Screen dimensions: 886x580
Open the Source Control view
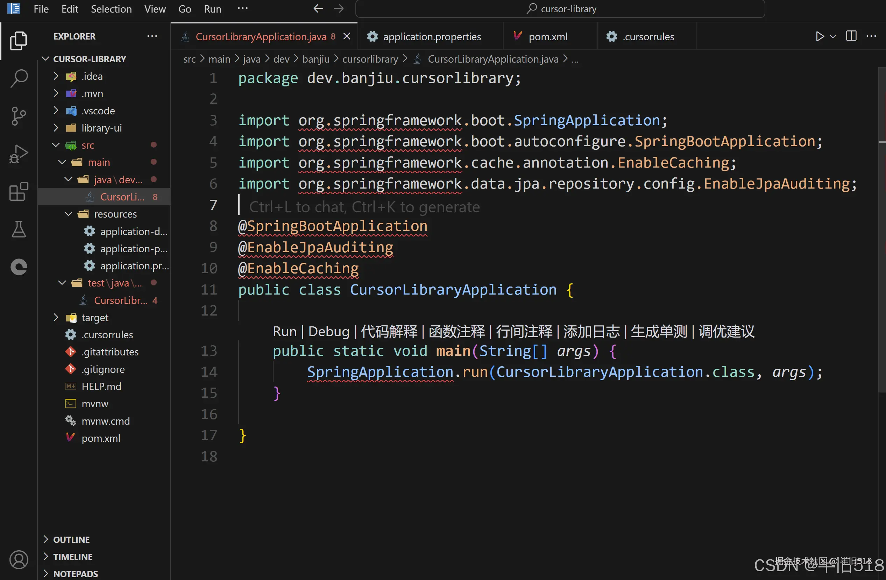(x=19, y=116)
